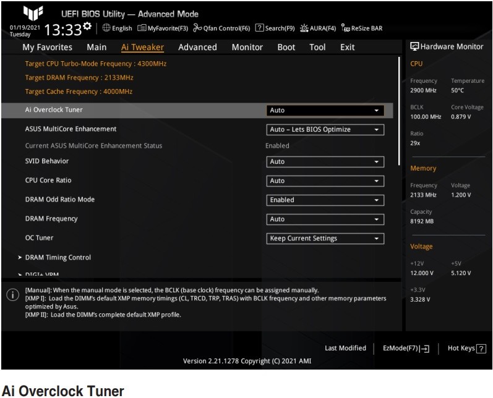Click the info icon beside help text
This screenshot has height=398, width=493.
click(13, 295)
